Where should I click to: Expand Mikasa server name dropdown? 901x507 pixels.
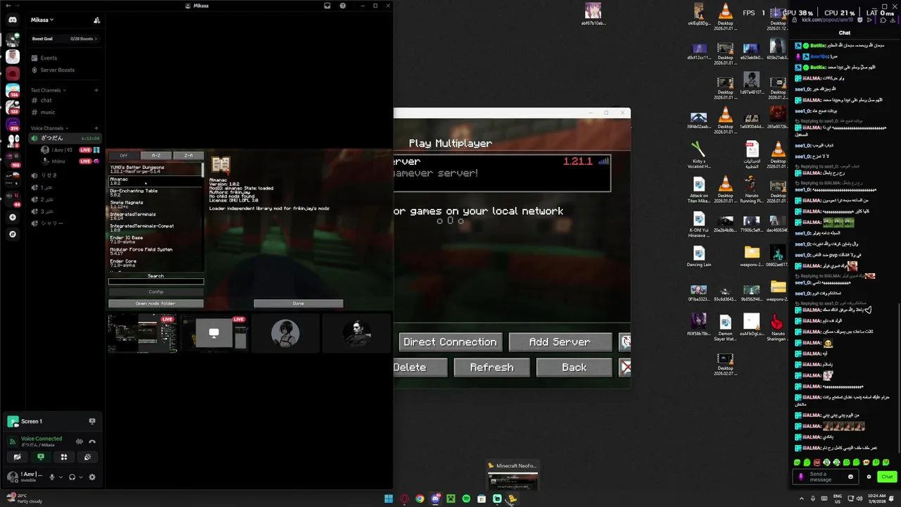pos(42,20)
